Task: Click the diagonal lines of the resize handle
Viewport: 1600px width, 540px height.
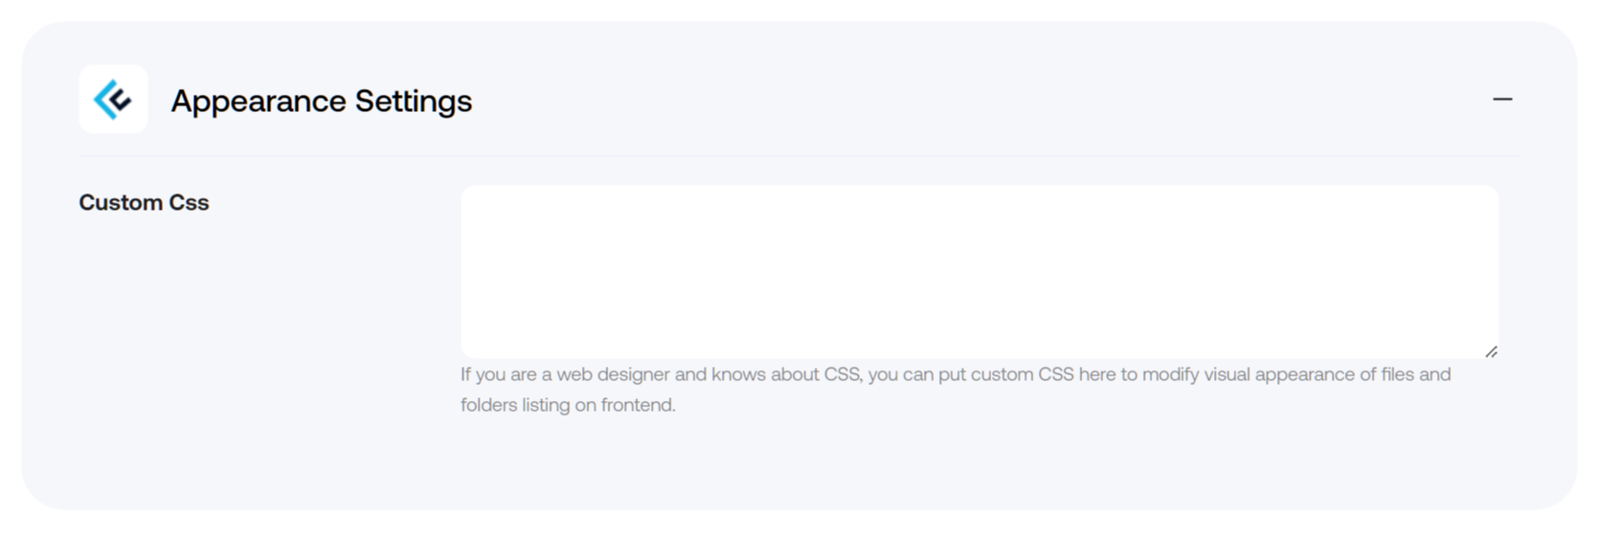Action: click(x=1491, y=351)
